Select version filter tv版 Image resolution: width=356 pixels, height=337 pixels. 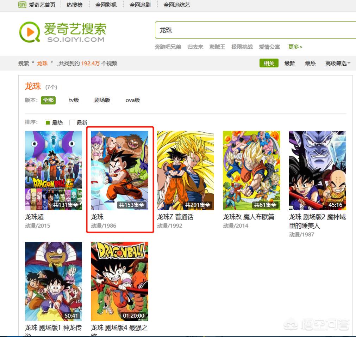(74, 100)
